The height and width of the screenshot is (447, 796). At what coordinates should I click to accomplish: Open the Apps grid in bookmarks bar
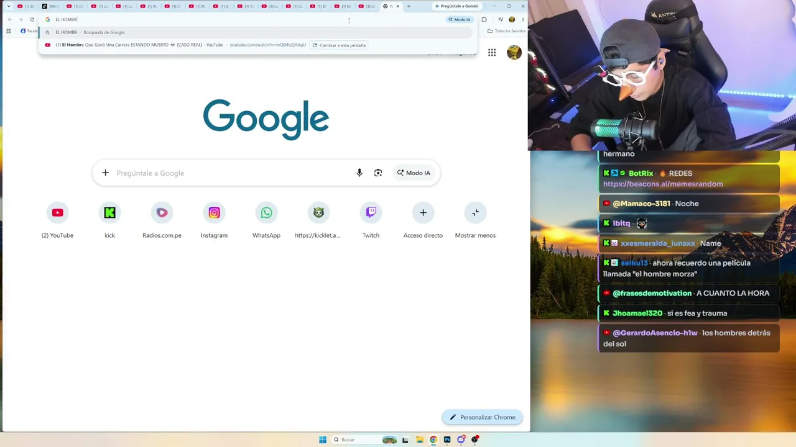9,31
